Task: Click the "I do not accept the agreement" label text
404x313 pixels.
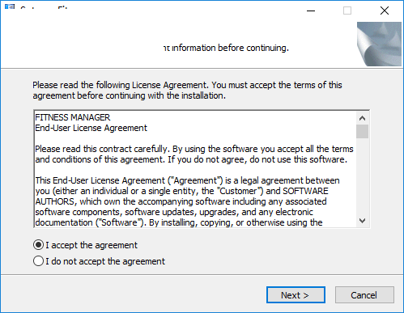Action: [105, 261]
